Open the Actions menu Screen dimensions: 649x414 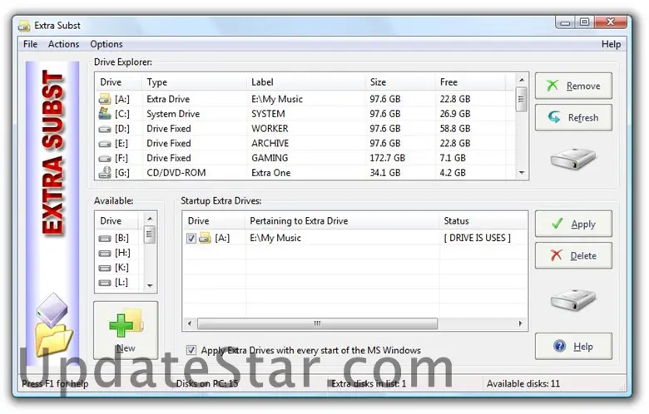coord(63,44)
